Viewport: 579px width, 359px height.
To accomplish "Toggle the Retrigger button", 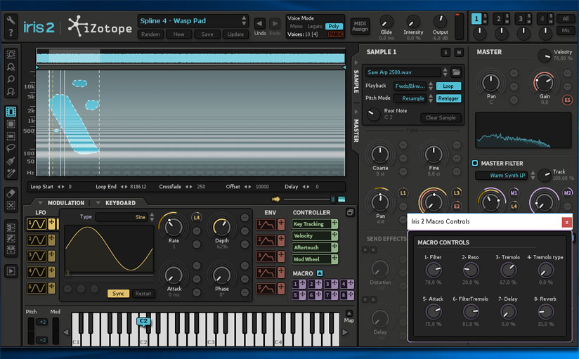I will 448,98.
